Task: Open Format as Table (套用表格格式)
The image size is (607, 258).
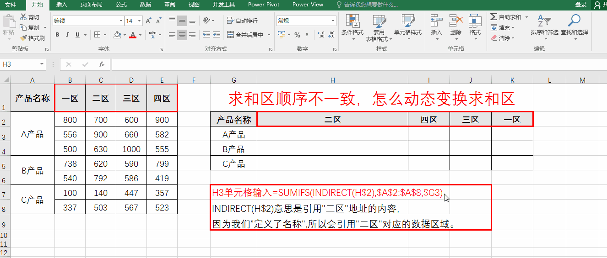Action: pos(379,27)
